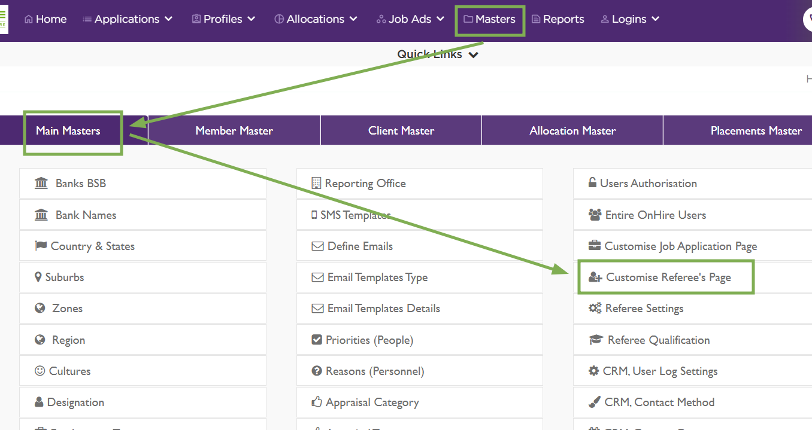Click the Allocations pie chart icon

(x=279, y=19)
